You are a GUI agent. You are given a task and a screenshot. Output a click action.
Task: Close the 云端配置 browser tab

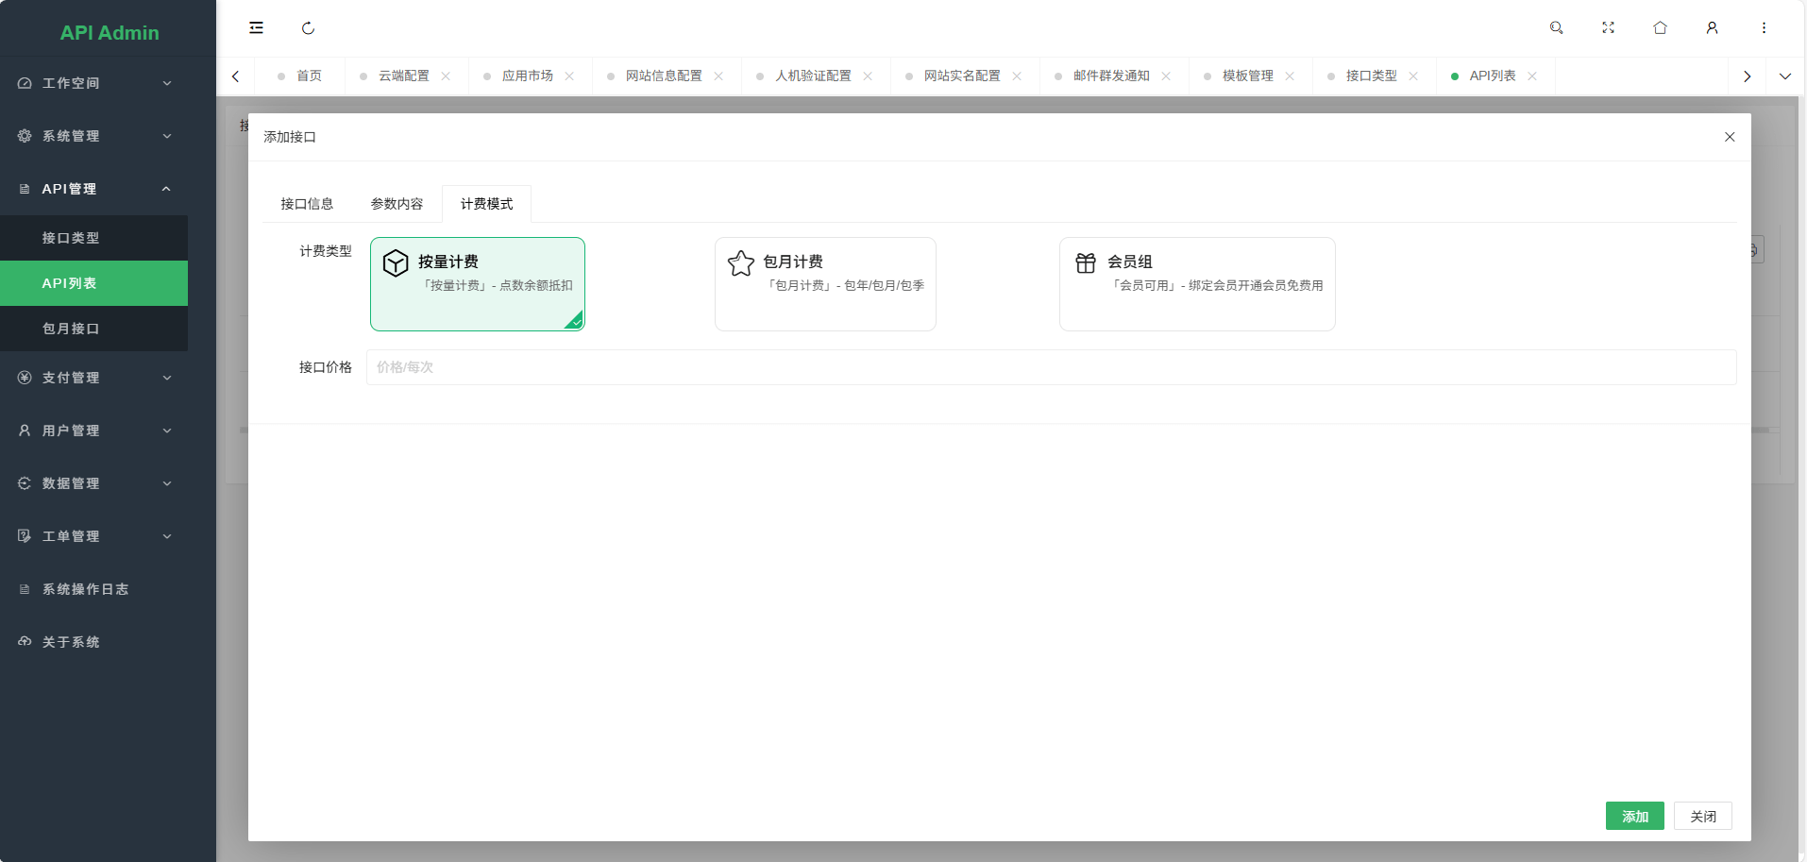447,76
